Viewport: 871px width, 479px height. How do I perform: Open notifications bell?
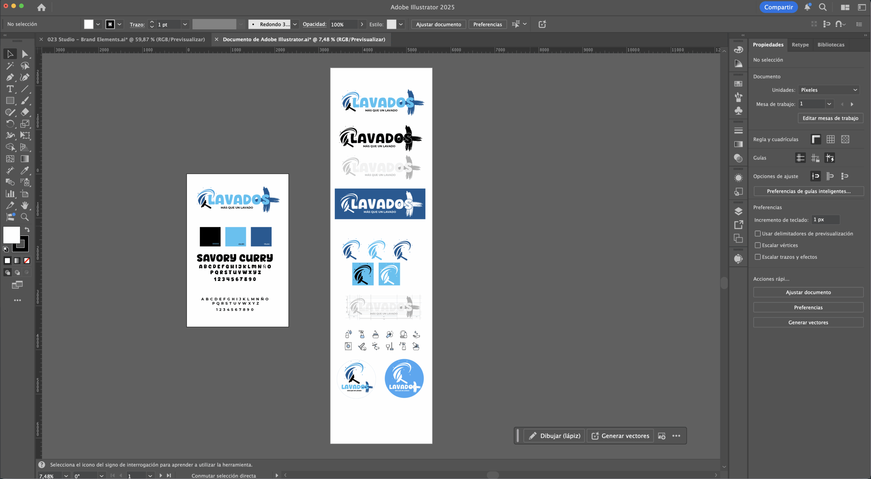807,7
